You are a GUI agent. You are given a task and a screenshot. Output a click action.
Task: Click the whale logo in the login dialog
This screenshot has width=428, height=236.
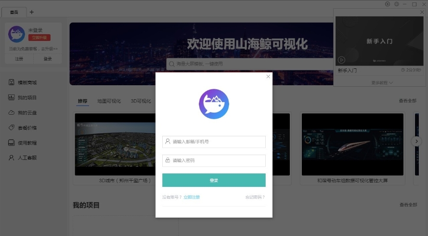coord(214,104)
